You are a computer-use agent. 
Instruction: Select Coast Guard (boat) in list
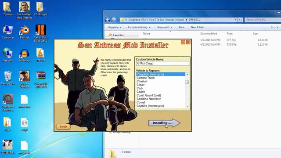pyautogui.click(x=161, y=95)
